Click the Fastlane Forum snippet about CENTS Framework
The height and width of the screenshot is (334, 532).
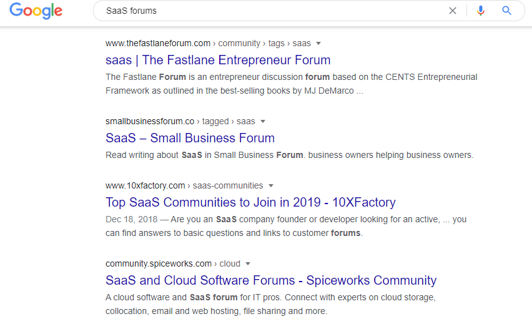[x=291, y=84]
